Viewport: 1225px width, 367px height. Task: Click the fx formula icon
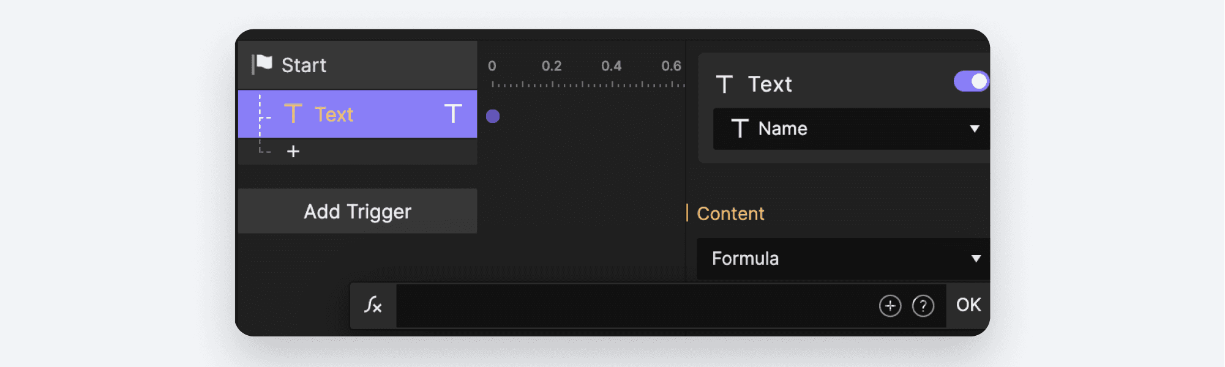[372, 306]
